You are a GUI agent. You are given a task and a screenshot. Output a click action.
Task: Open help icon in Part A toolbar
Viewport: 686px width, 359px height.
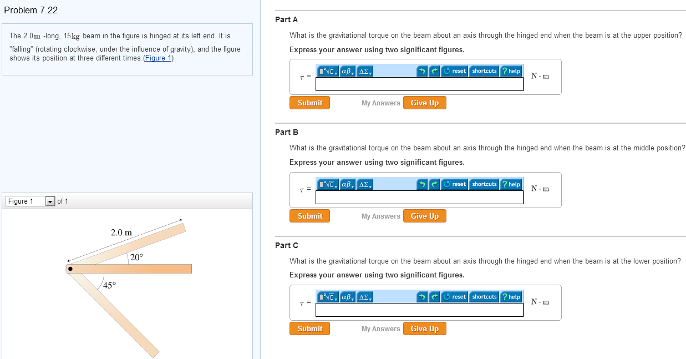pos(511,71)
